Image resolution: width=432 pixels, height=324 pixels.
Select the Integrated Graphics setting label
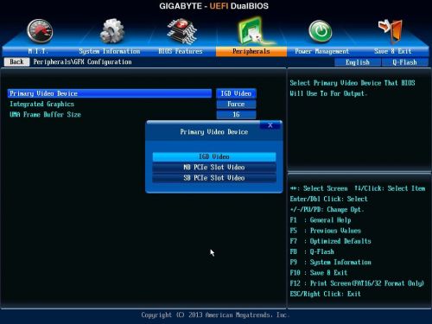pyautogui.click(x=42, y=104)
